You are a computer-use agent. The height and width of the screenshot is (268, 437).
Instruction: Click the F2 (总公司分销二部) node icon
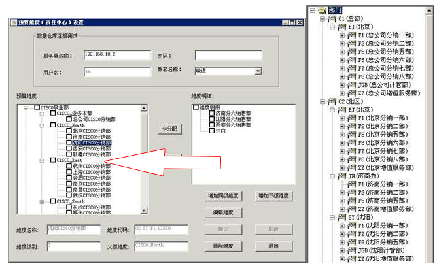352,43
